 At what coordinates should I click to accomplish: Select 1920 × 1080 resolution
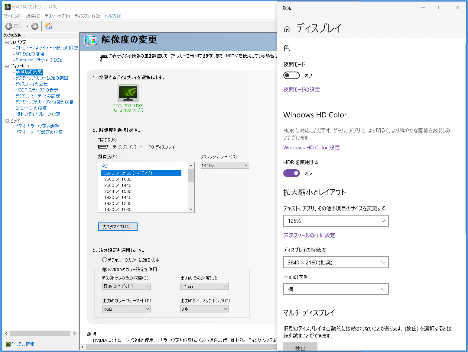click(x=118, y=210)
